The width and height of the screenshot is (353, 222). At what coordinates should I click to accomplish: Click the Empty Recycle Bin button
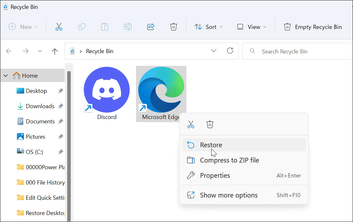click(x=313, y=27)
